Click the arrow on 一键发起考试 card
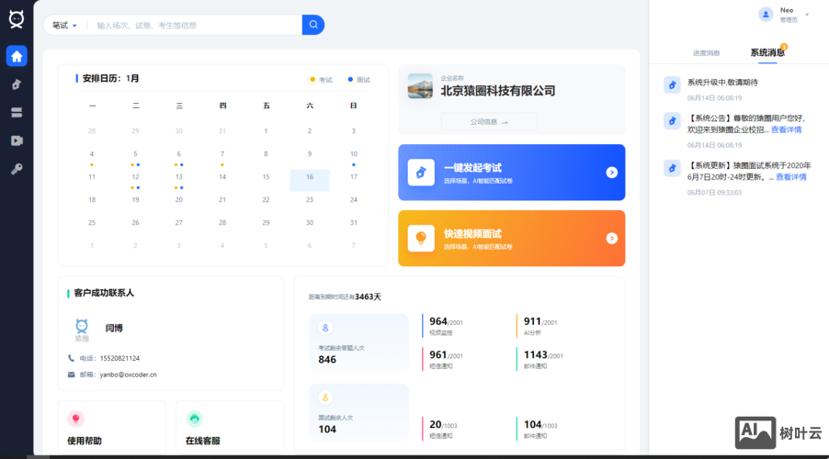The image size is (829, 459). click(611, 173)
